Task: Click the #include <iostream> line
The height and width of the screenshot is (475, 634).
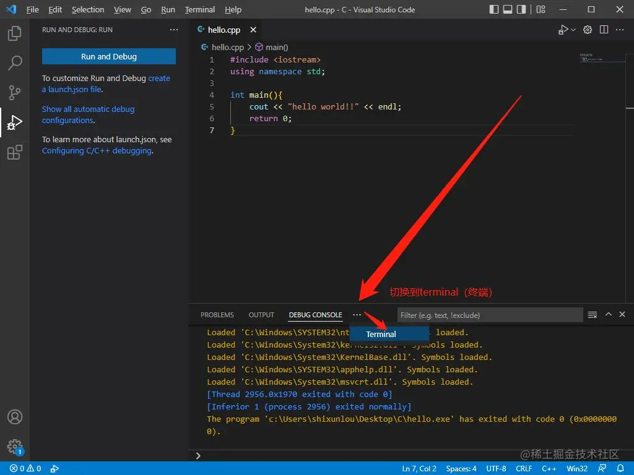Action: 276,60
